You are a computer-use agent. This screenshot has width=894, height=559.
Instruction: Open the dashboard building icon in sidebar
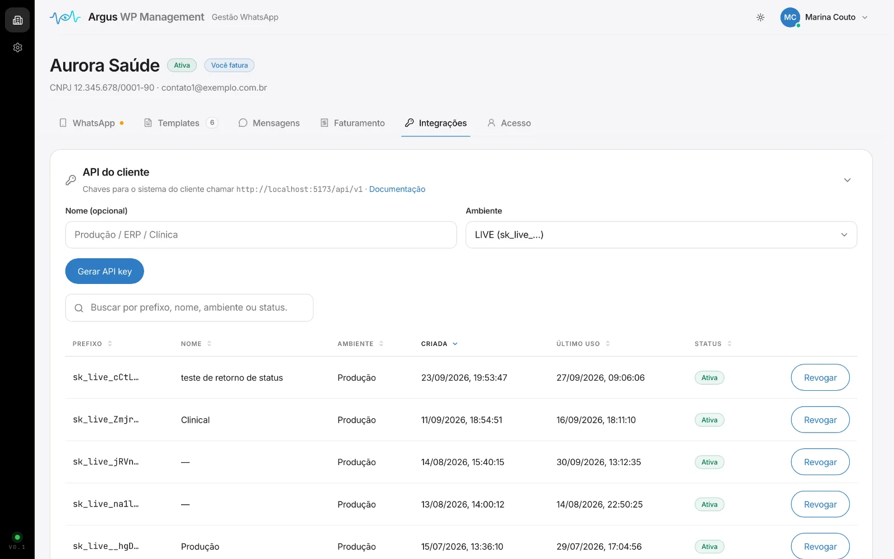point(17,20)
